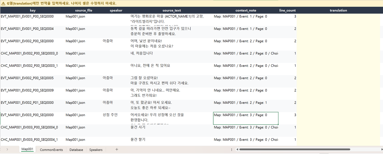Select cell EVT_MAP001_EV002_P01_SEQ0000
The width and height of the screenshot is (383, 154).
pyautogui.click(x=32, y=106)
